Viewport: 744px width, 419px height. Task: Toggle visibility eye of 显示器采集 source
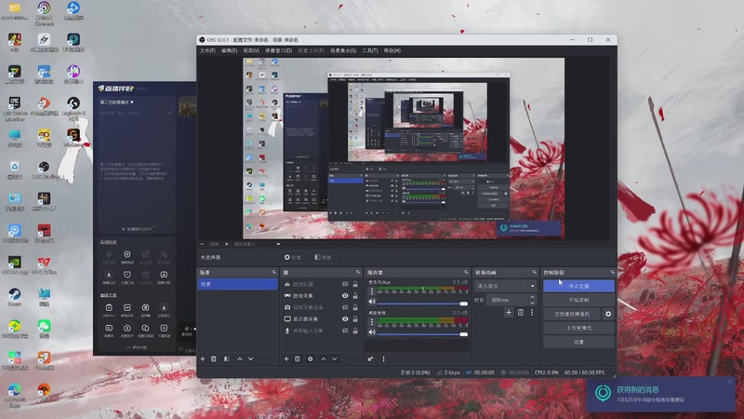click(345, 318)
